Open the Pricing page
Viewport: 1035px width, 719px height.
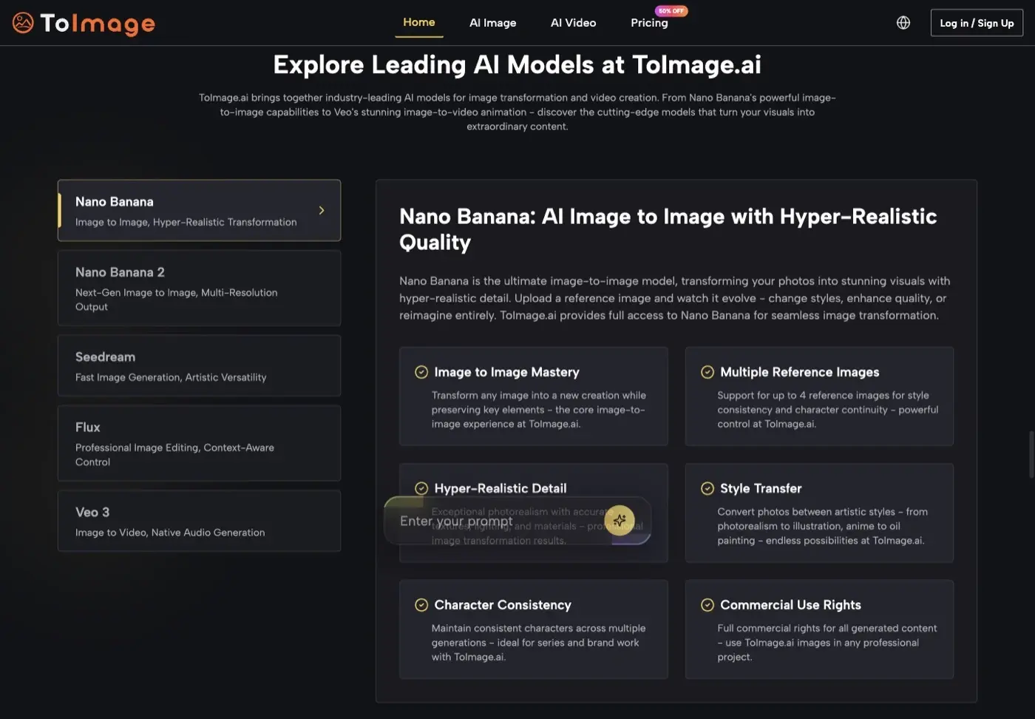[x=649, y=23]
